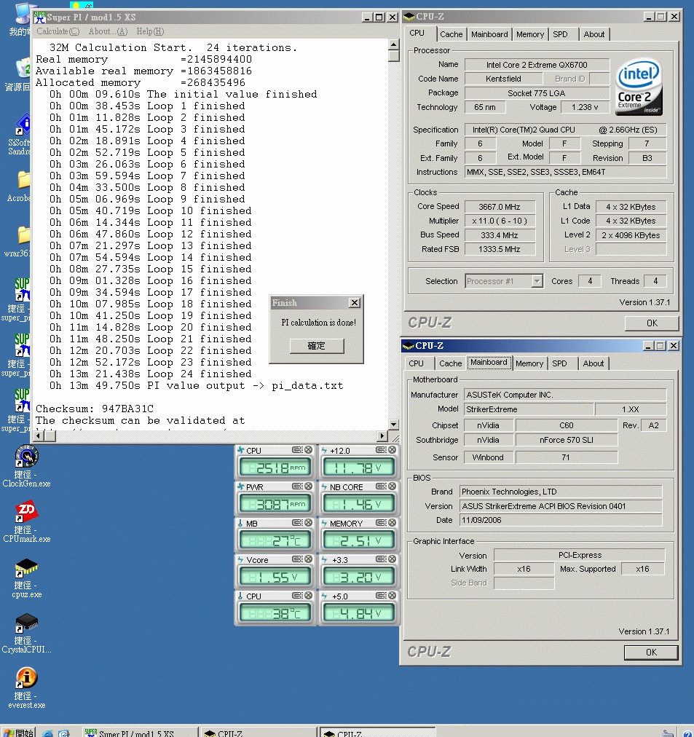Viewport: 694px width, 737px height.
Task: Click Super PI horizontal scrollbar right arrow
Action: click(x=382, y=436)
